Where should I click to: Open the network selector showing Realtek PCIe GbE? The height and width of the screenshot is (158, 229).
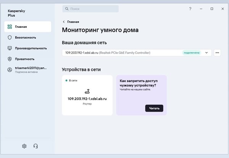[137, 53]
